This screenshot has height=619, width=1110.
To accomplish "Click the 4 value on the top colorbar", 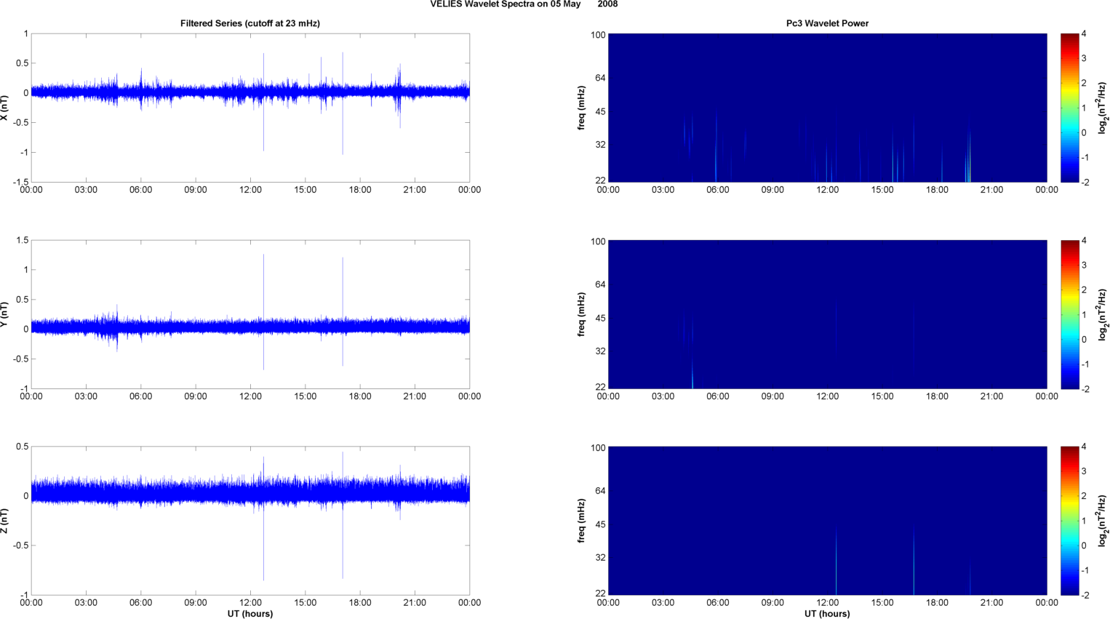I will 1084,34.
